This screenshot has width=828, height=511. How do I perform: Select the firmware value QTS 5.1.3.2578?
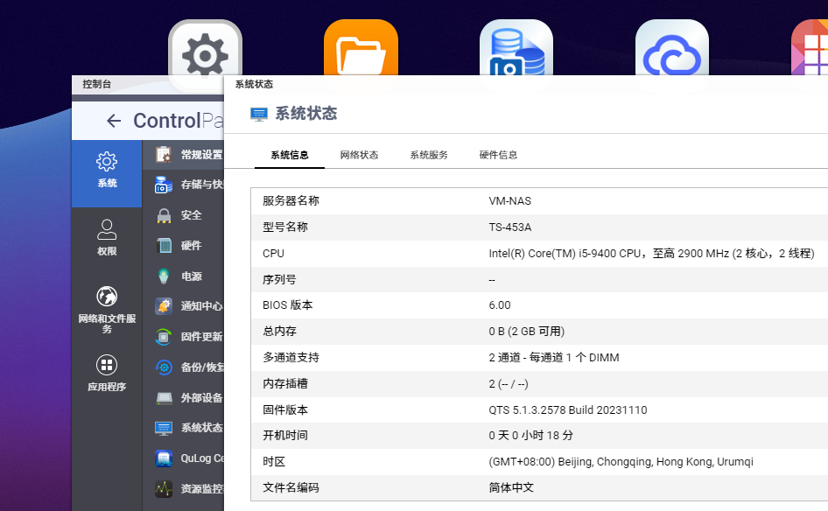568,410
